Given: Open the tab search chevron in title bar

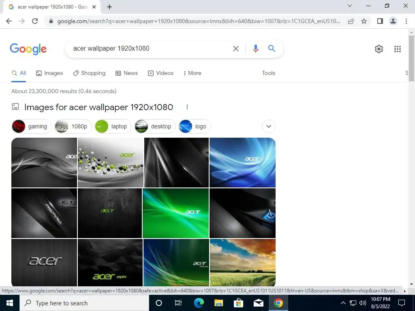Looking at the screenshot, I should [x=350, y=6].
